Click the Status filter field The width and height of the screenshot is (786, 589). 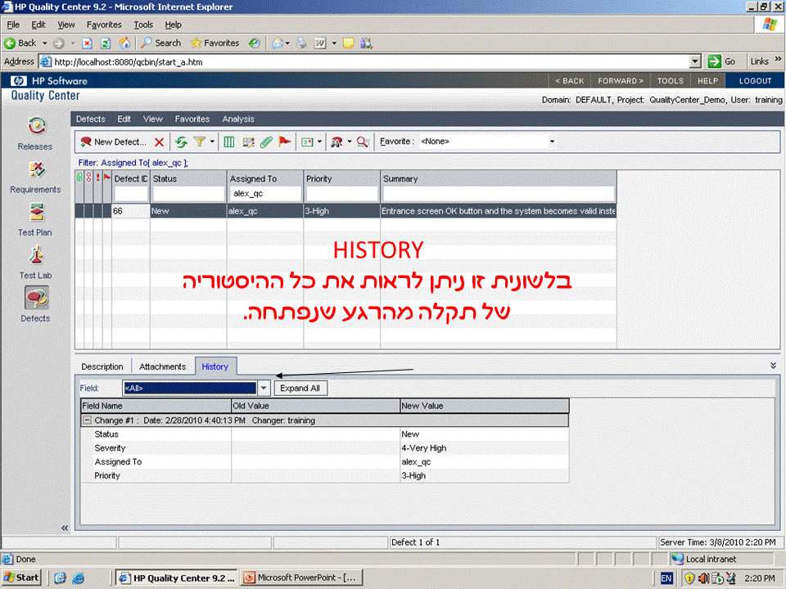(188, 194)
